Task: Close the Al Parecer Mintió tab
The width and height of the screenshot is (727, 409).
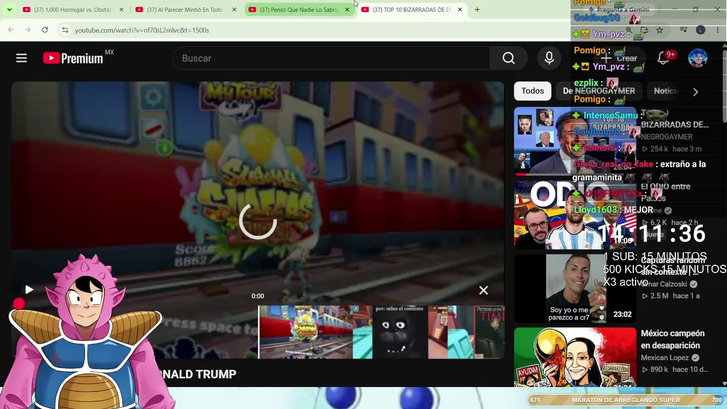Action: click(x=234, y=10)
